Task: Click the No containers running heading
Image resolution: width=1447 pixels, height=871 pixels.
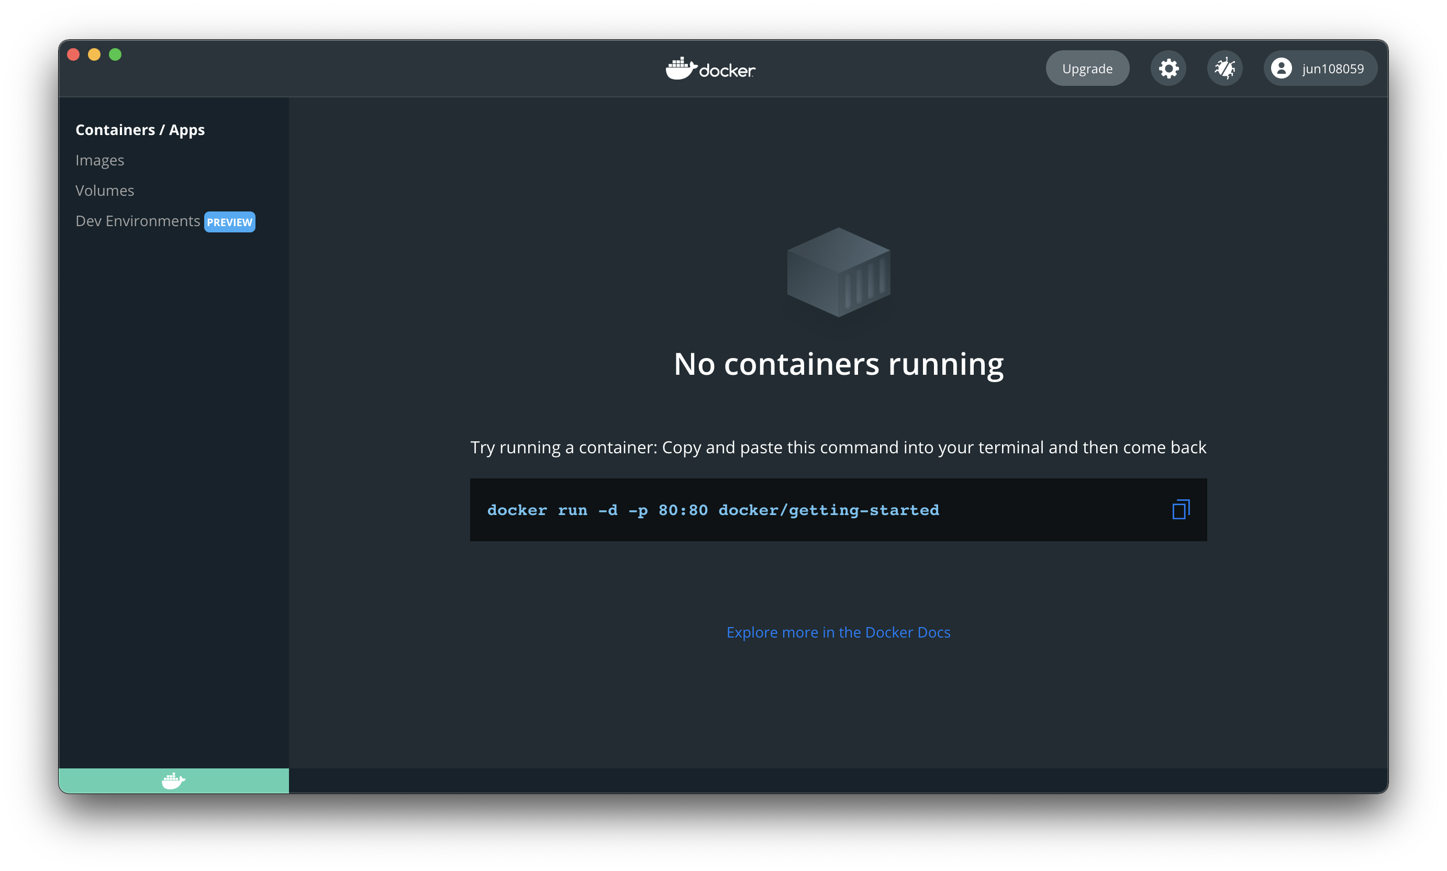Action: [x=838, y=364]
